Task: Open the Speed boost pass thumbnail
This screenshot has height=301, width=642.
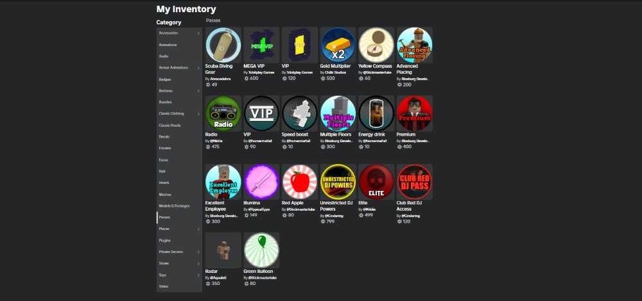Action: coord(300,113)
